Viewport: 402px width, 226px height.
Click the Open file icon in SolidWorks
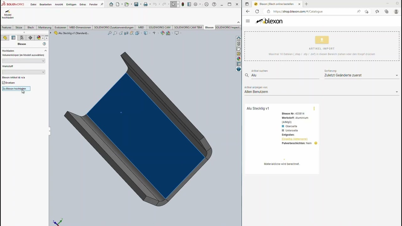pyautogui.click(x=127, y=4)
